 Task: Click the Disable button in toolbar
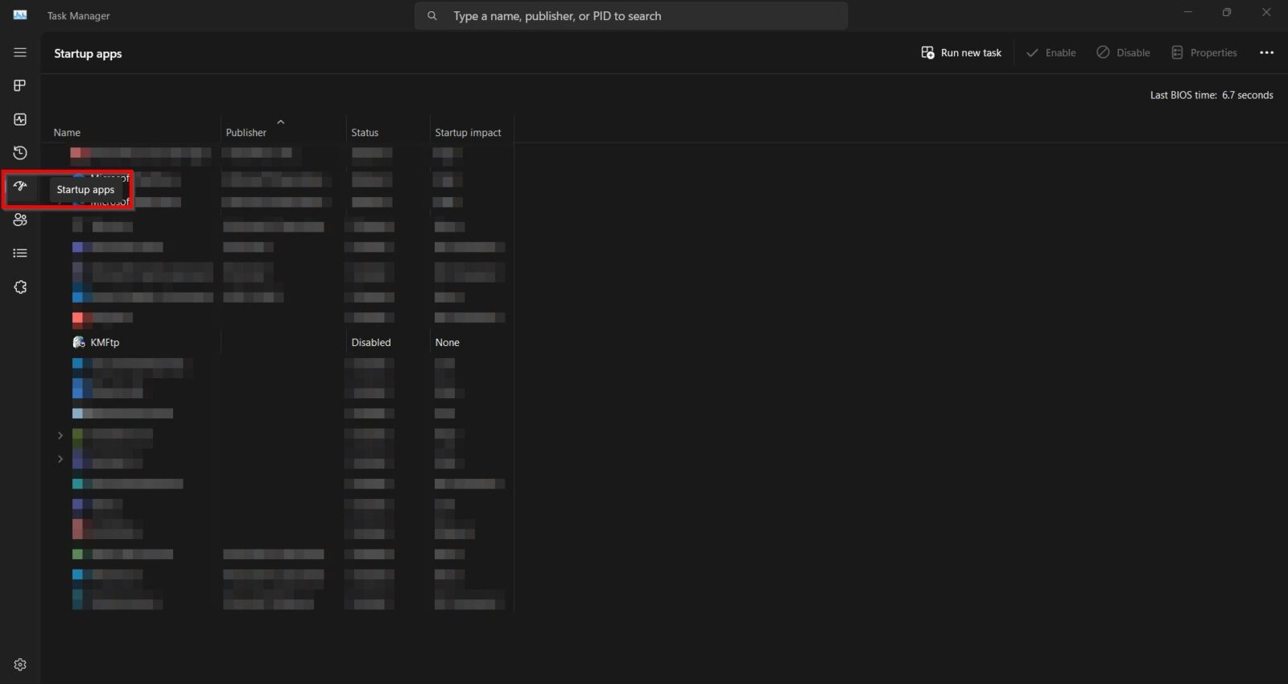tap(1123, 53)
